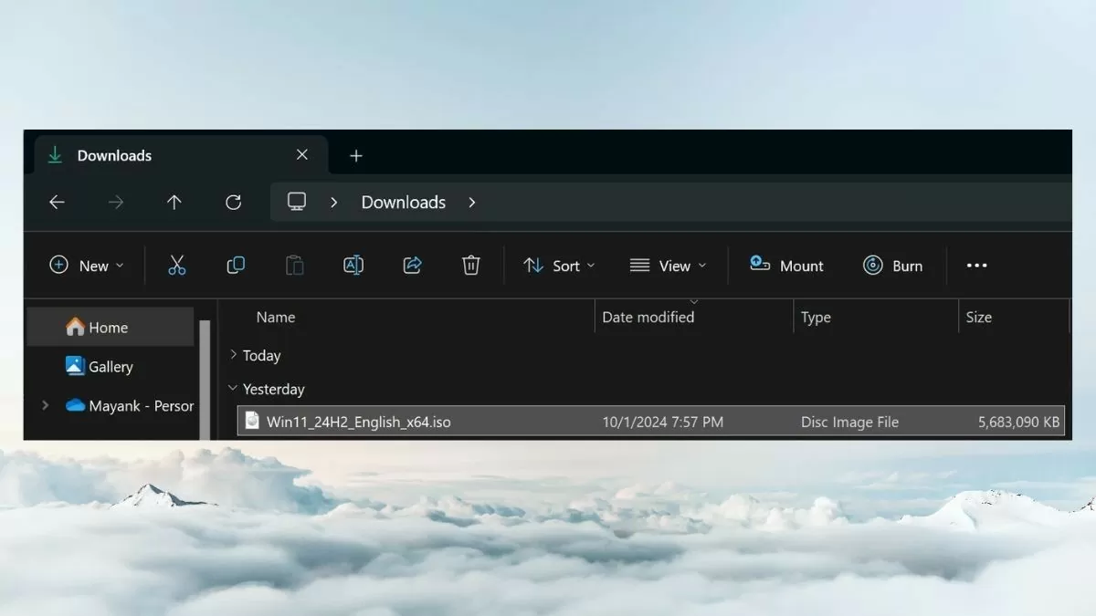Rename the selected file
1096x616 pixels.
[353, 265]
